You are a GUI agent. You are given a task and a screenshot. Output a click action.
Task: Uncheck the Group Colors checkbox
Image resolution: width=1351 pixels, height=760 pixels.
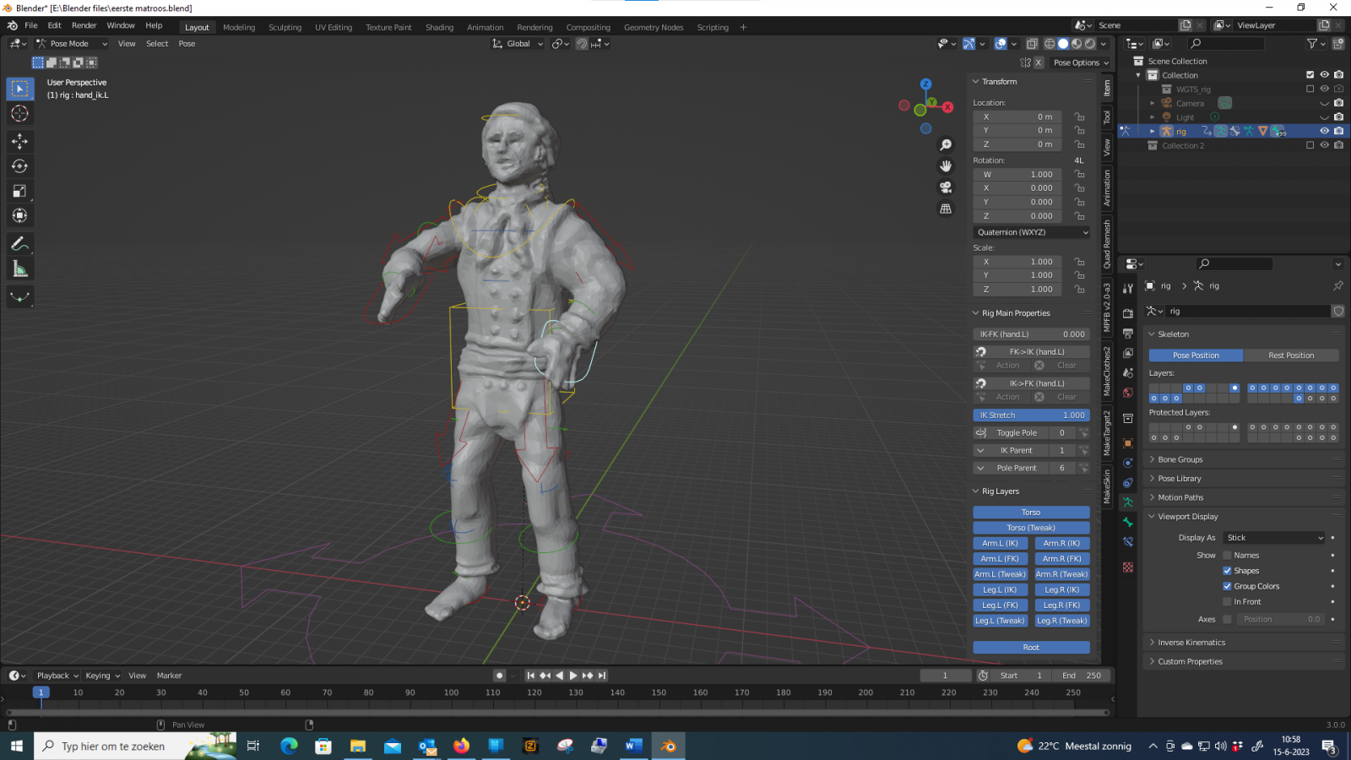[x=1227, y=586]
